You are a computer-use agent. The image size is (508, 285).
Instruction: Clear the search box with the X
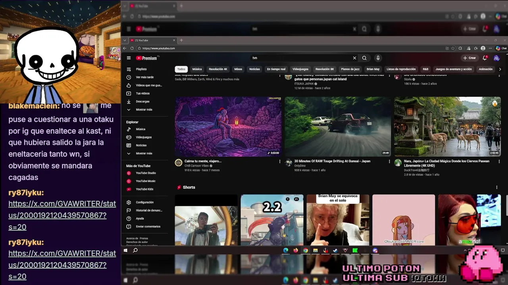point(354,58)
